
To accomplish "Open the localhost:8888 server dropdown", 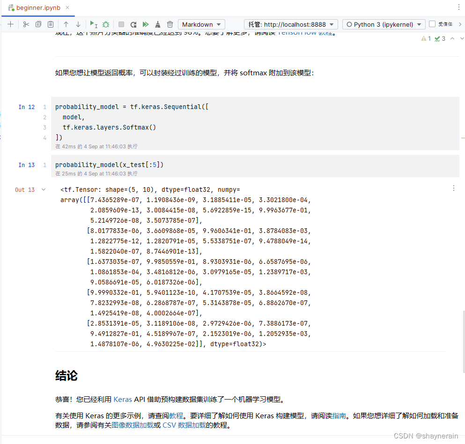I will point(291,24).
